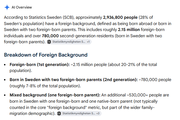
Task: Click the bold 2.15 million figure in paragraph
Action: coord(129,30)
